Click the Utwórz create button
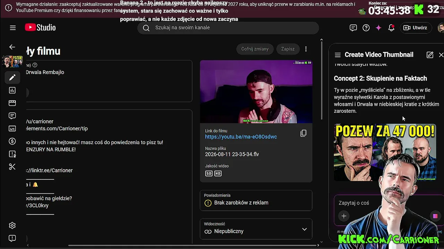 click(x=416, y=28)
